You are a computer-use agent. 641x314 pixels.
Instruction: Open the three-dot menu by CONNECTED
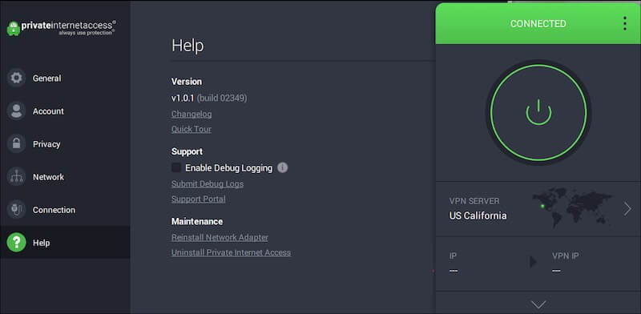(625, 23)
